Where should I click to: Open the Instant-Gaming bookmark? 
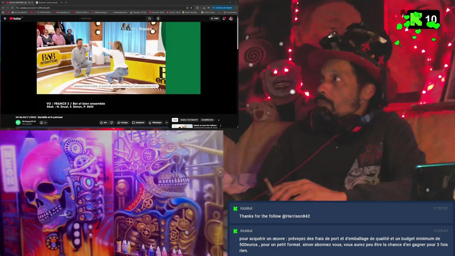[x=100, y=12]
